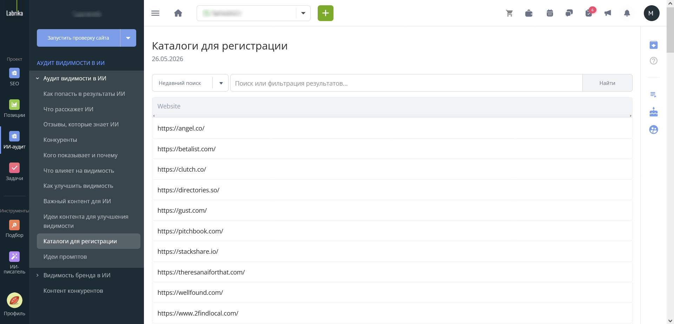Image resolution: width=674 pixels, height=324 pixels.
Task: Open the briefcase icon in header
Action: [529, 13]
